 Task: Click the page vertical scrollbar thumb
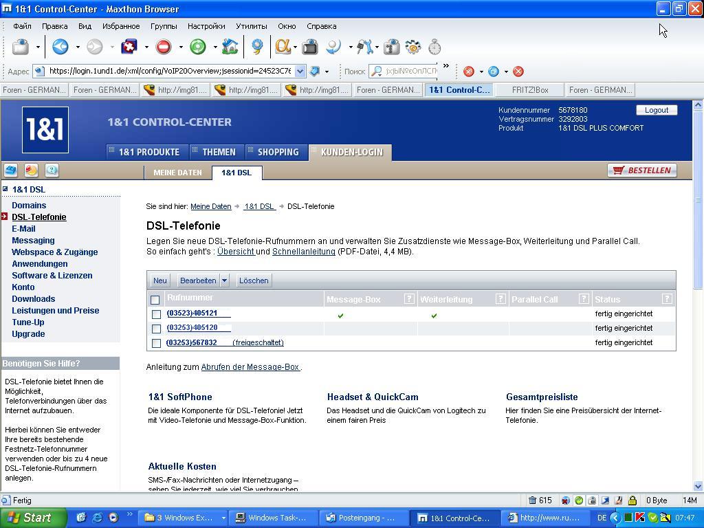point(698,201)
